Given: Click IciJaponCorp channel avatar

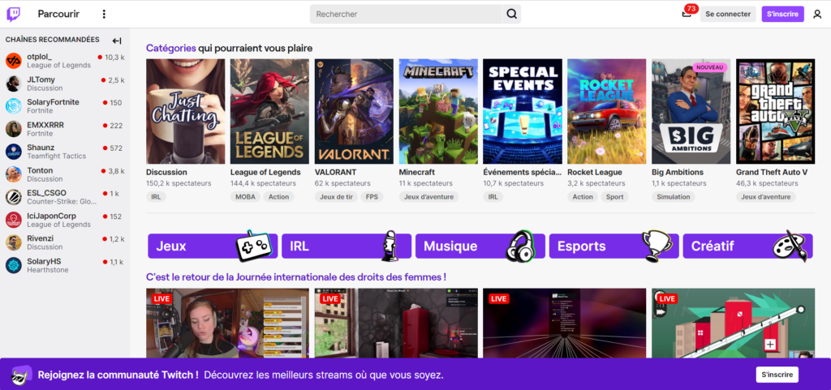Looking at the screenshot, I should pos(13,221).
